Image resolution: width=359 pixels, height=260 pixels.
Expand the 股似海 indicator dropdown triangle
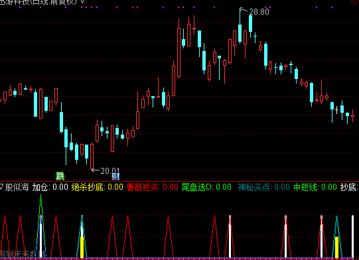pos(2,187)
